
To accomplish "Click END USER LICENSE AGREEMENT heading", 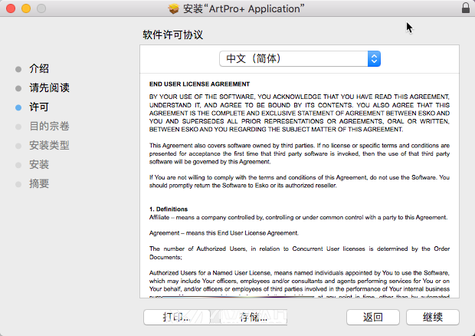I will [199, 84].
